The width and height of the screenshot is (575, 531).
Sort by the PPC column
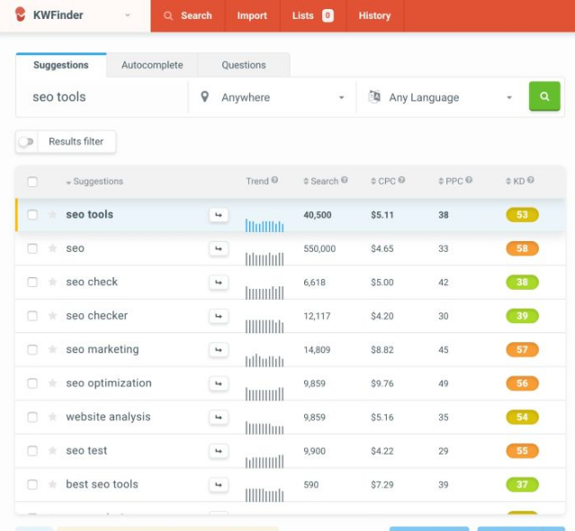click(x=451, y=181)
